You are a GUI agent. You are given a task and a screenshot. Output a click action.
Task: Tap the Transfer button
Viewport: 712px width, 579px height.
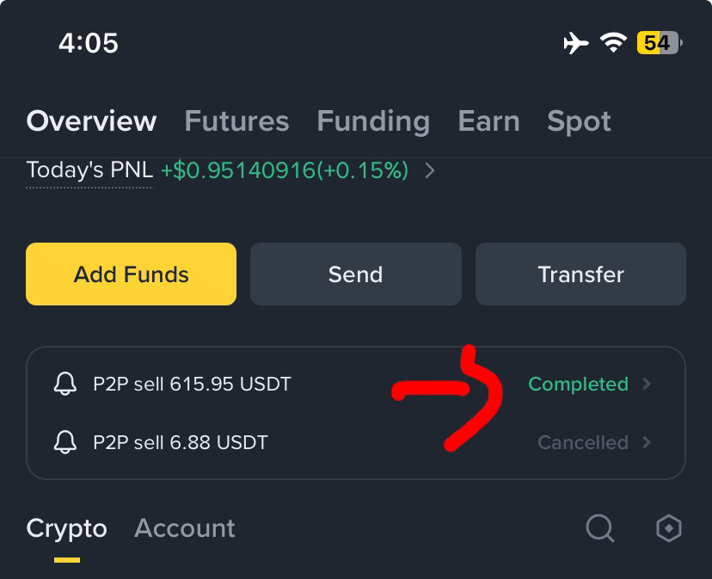(580, 274)
